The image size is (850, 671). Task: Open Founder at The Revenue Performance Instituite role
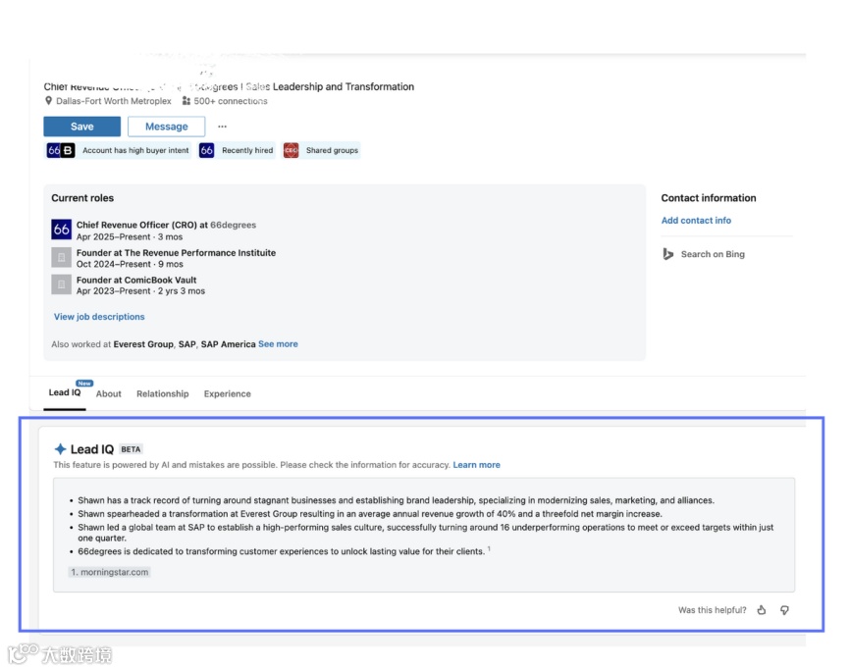(x=176, y=252)
